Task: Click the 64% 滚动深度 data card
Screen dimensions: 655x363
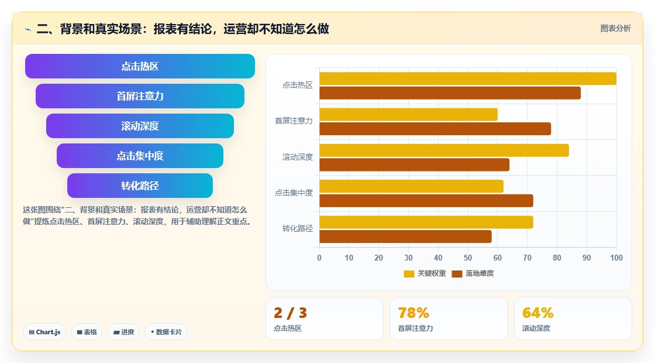Action: point(573,319)
